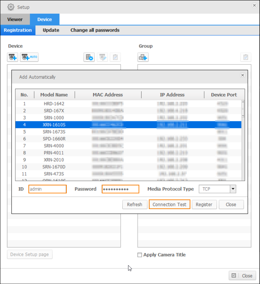
Task: Open the Registration sub-tab
Action: (18, 30)
